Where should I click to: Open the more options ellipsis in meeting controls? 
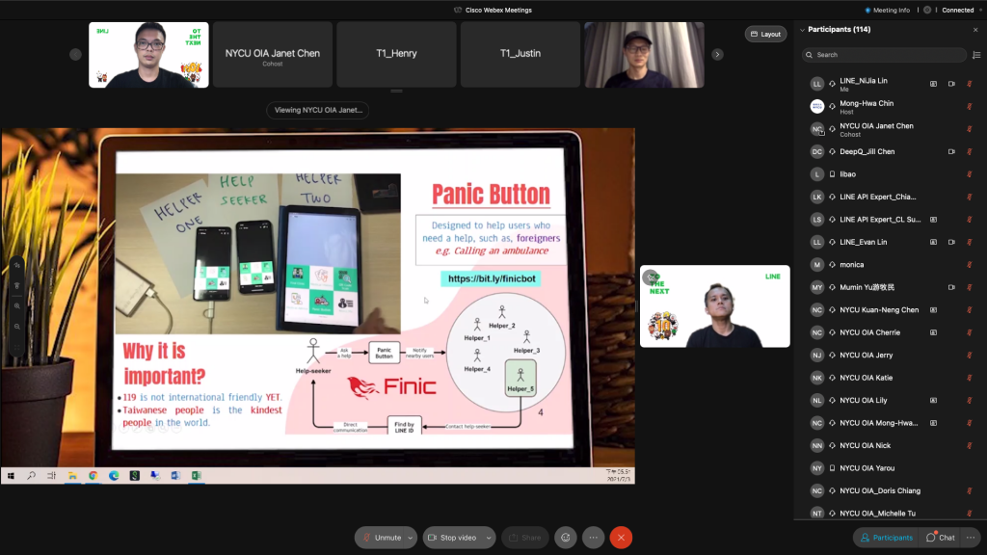[x=593, y=538]
